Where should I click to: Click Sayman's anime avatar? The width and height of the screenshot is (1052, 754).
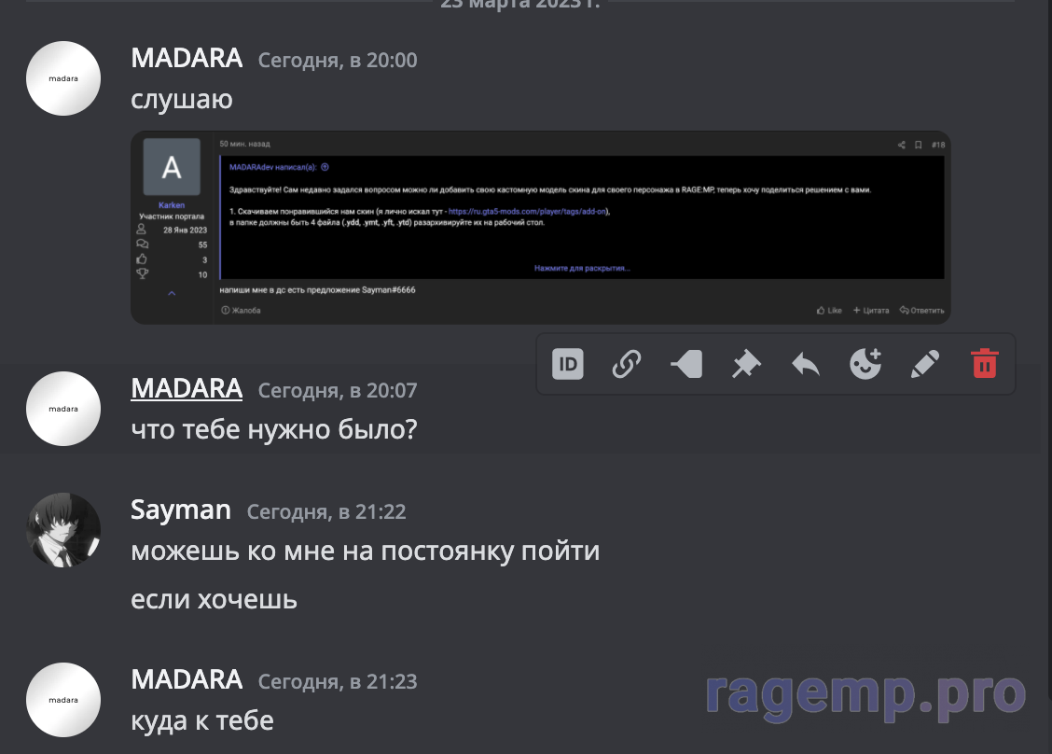63,530
